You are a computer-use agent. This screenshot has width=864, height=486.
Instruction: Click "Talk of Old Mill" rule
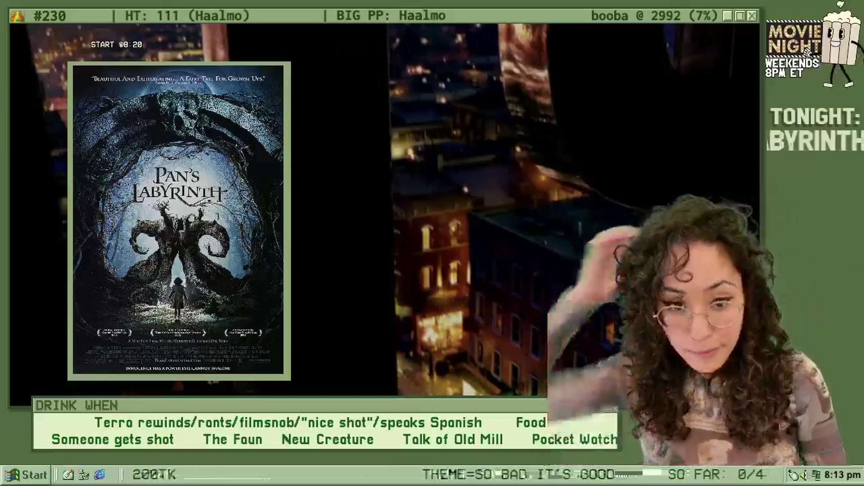coord(453,439)
